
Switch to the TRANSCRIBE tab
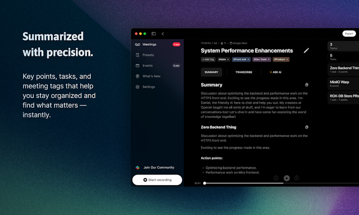coord(244,72)
